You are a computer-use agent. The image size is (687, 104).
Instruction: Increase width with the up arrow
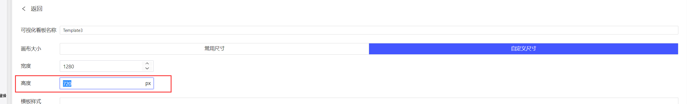[147, 63]
